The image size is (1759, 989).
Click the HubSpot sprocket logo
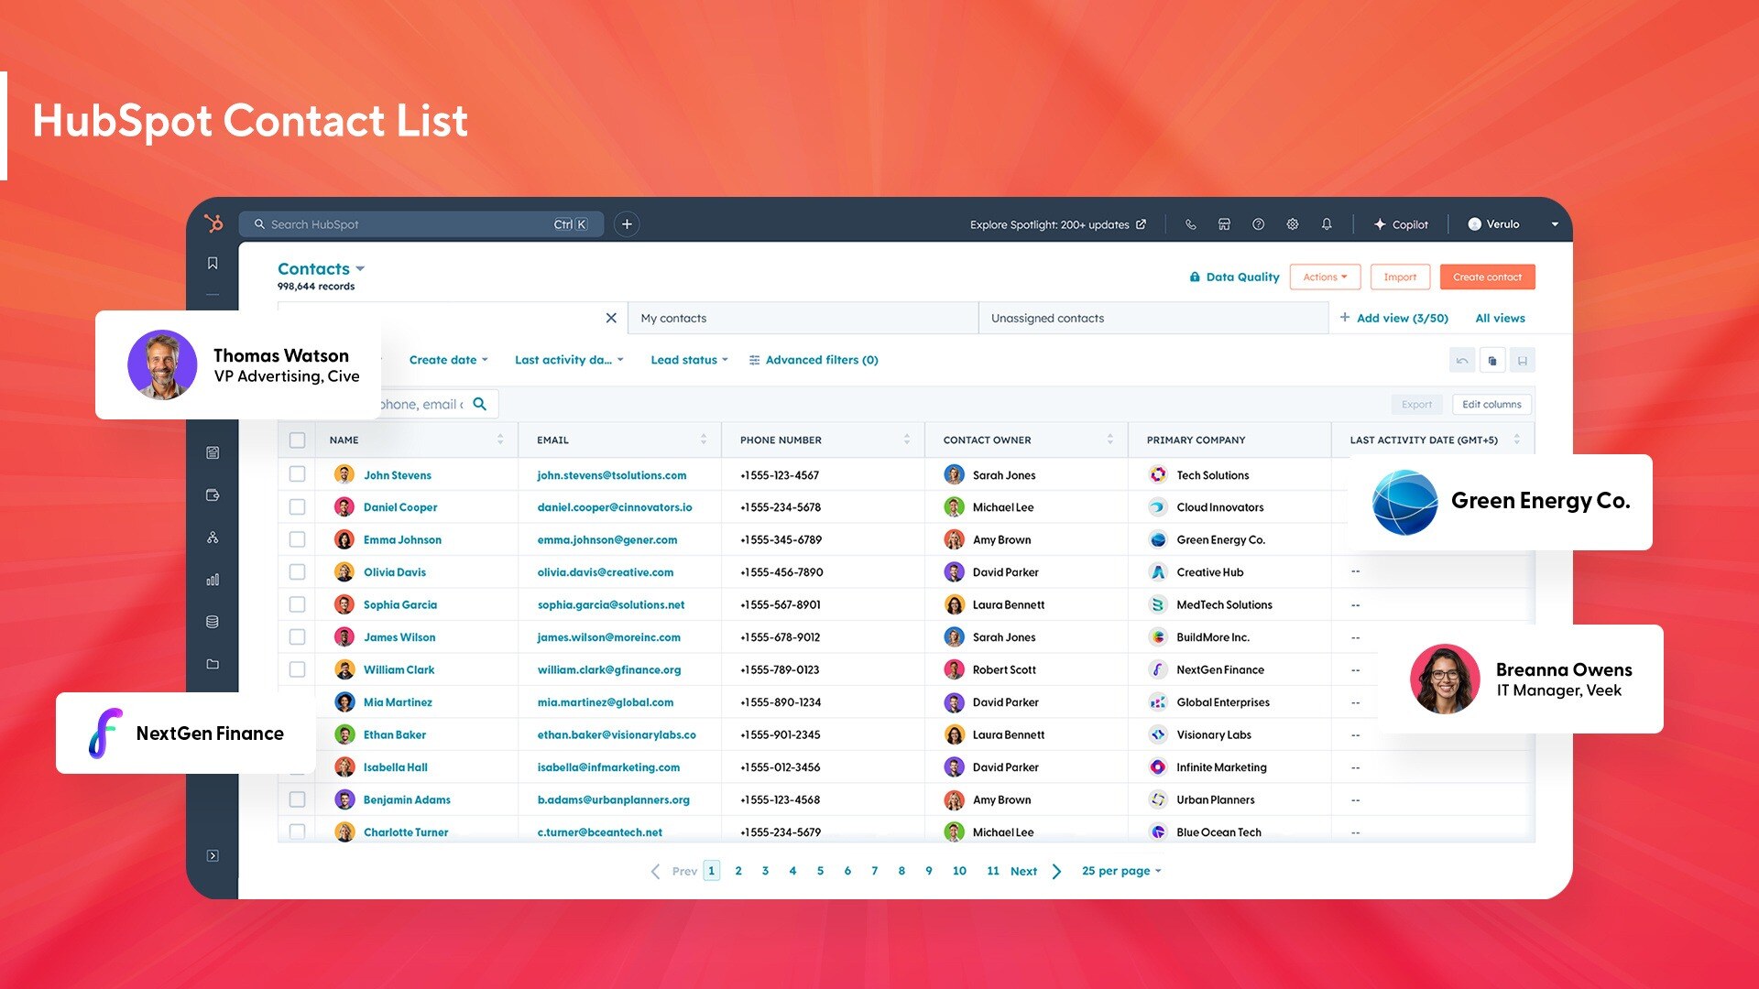click(x=213, y=223)
